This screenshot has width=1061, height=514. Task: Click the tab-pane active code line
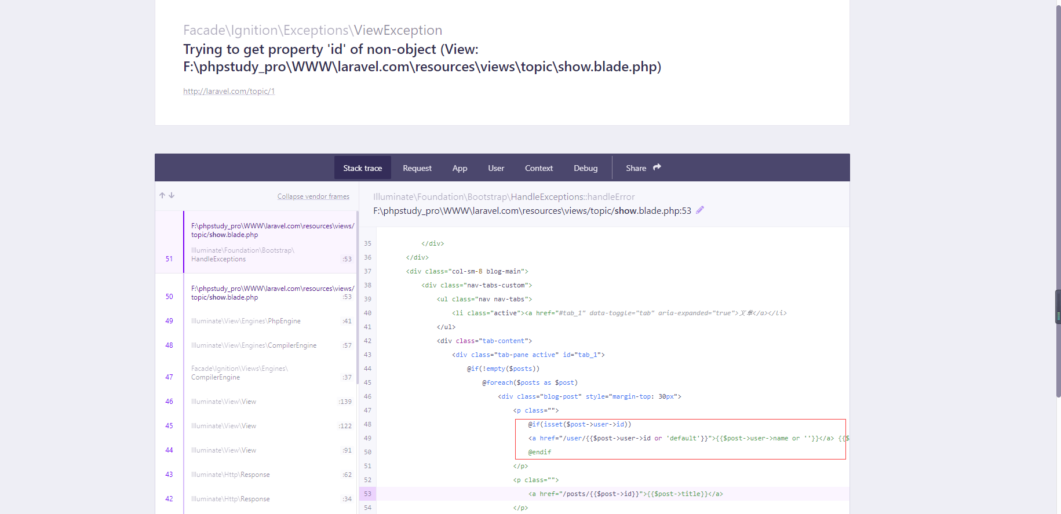tap(528, 355)
